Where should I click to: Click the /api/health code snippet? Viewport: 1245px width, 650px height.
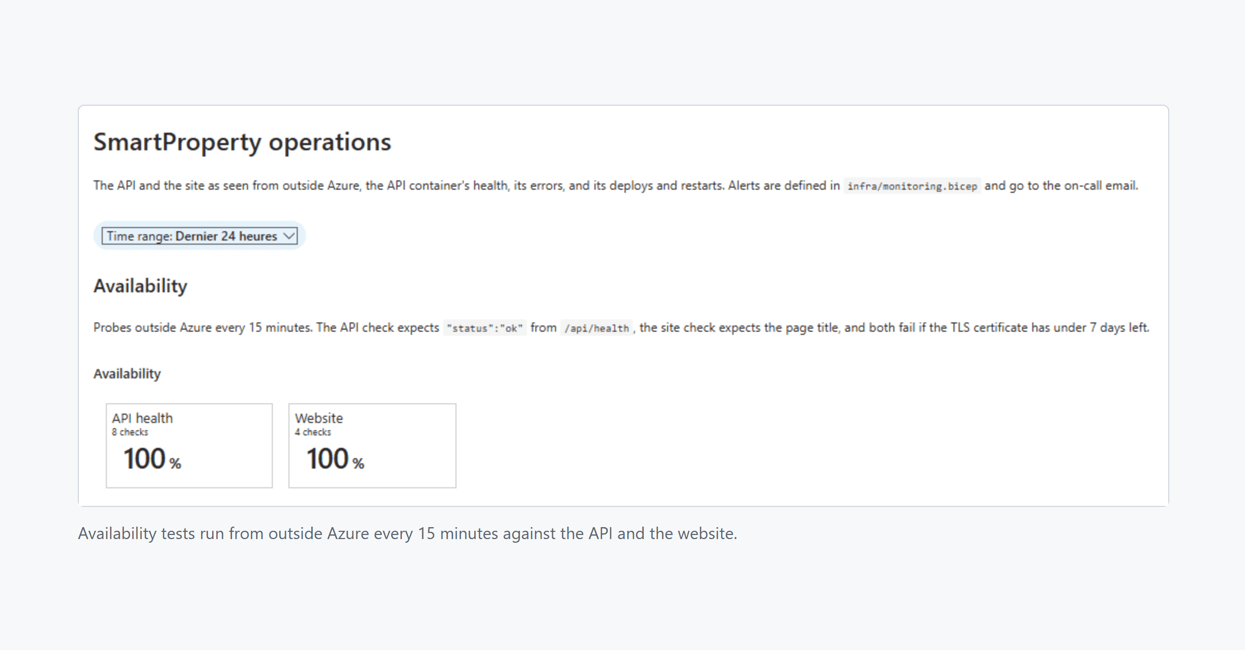597,328
